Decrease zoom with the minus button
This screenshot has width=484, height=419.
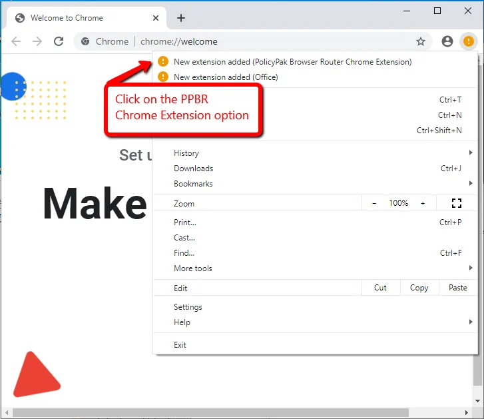[x=374, y=203]
